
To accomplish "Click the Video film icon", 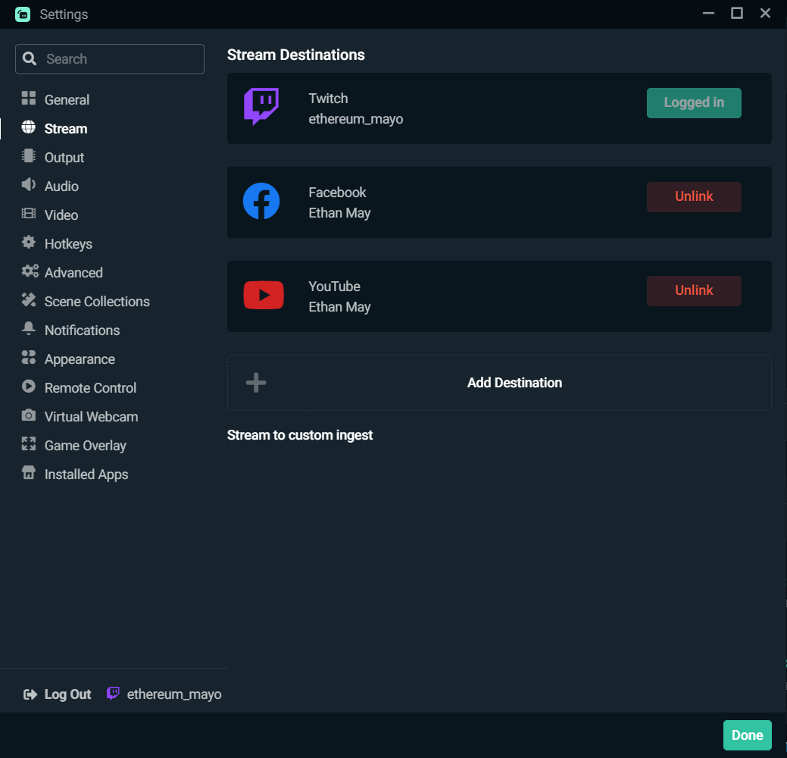I will [29, 214].
